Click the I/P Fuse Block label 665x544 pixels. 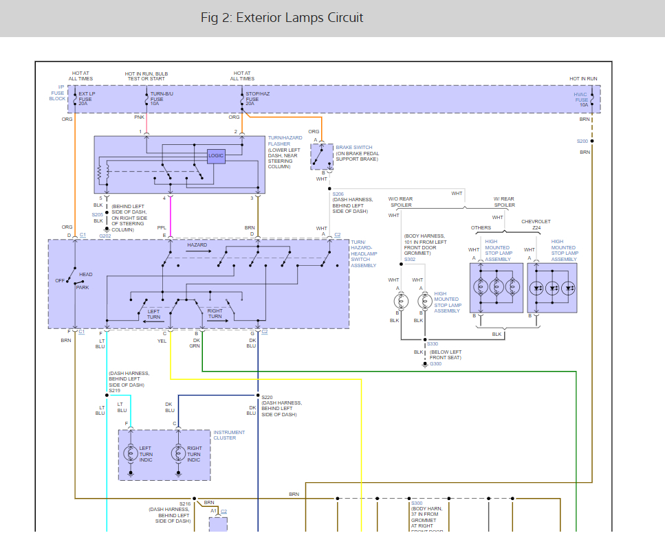(x=57, y=93)
